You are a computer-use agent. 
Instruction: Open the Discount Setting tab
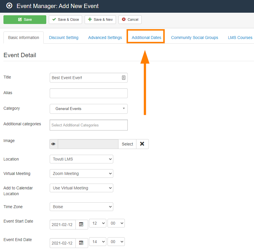[x=64, y=38]
